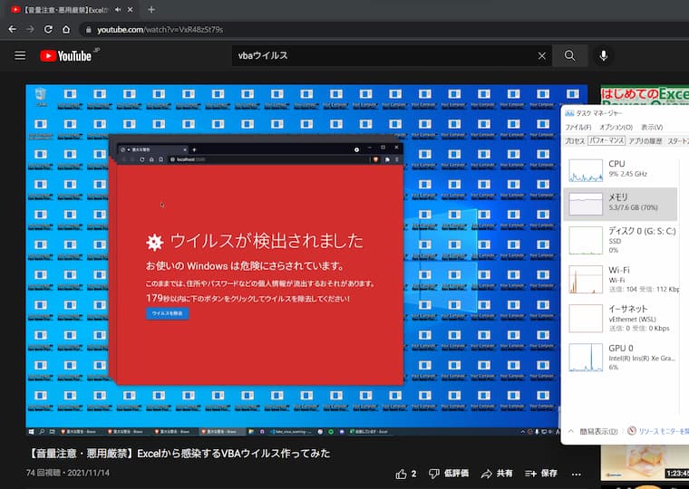689x489 pixels.
Task: Open Task Manager ファイル(F) menu
Action: (577, 128)
